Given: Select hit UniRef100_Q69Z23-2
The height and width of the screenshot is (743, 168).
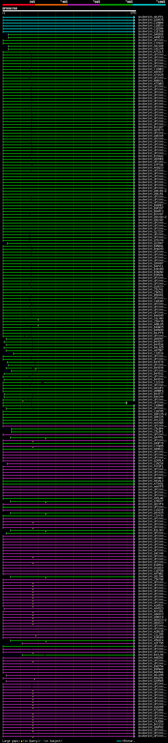Looking at the screenshot, I should 152,620.
